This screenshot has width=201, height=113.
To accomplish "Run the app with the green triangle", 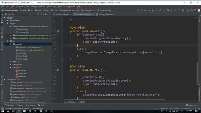I will tap(153, 10).
